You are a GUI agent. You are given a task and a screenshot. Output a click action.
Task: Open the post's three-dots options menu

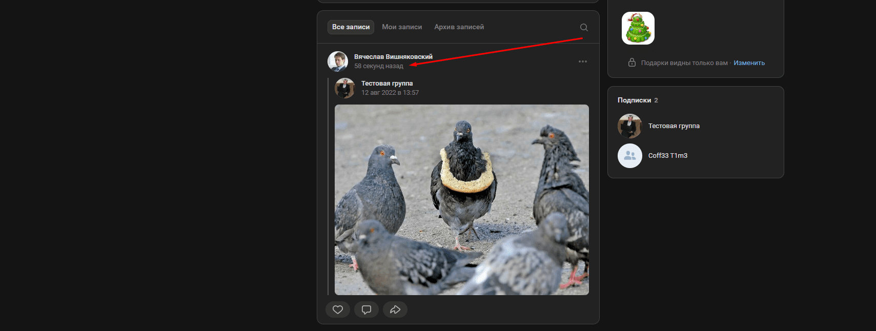[x=582, y=61]
